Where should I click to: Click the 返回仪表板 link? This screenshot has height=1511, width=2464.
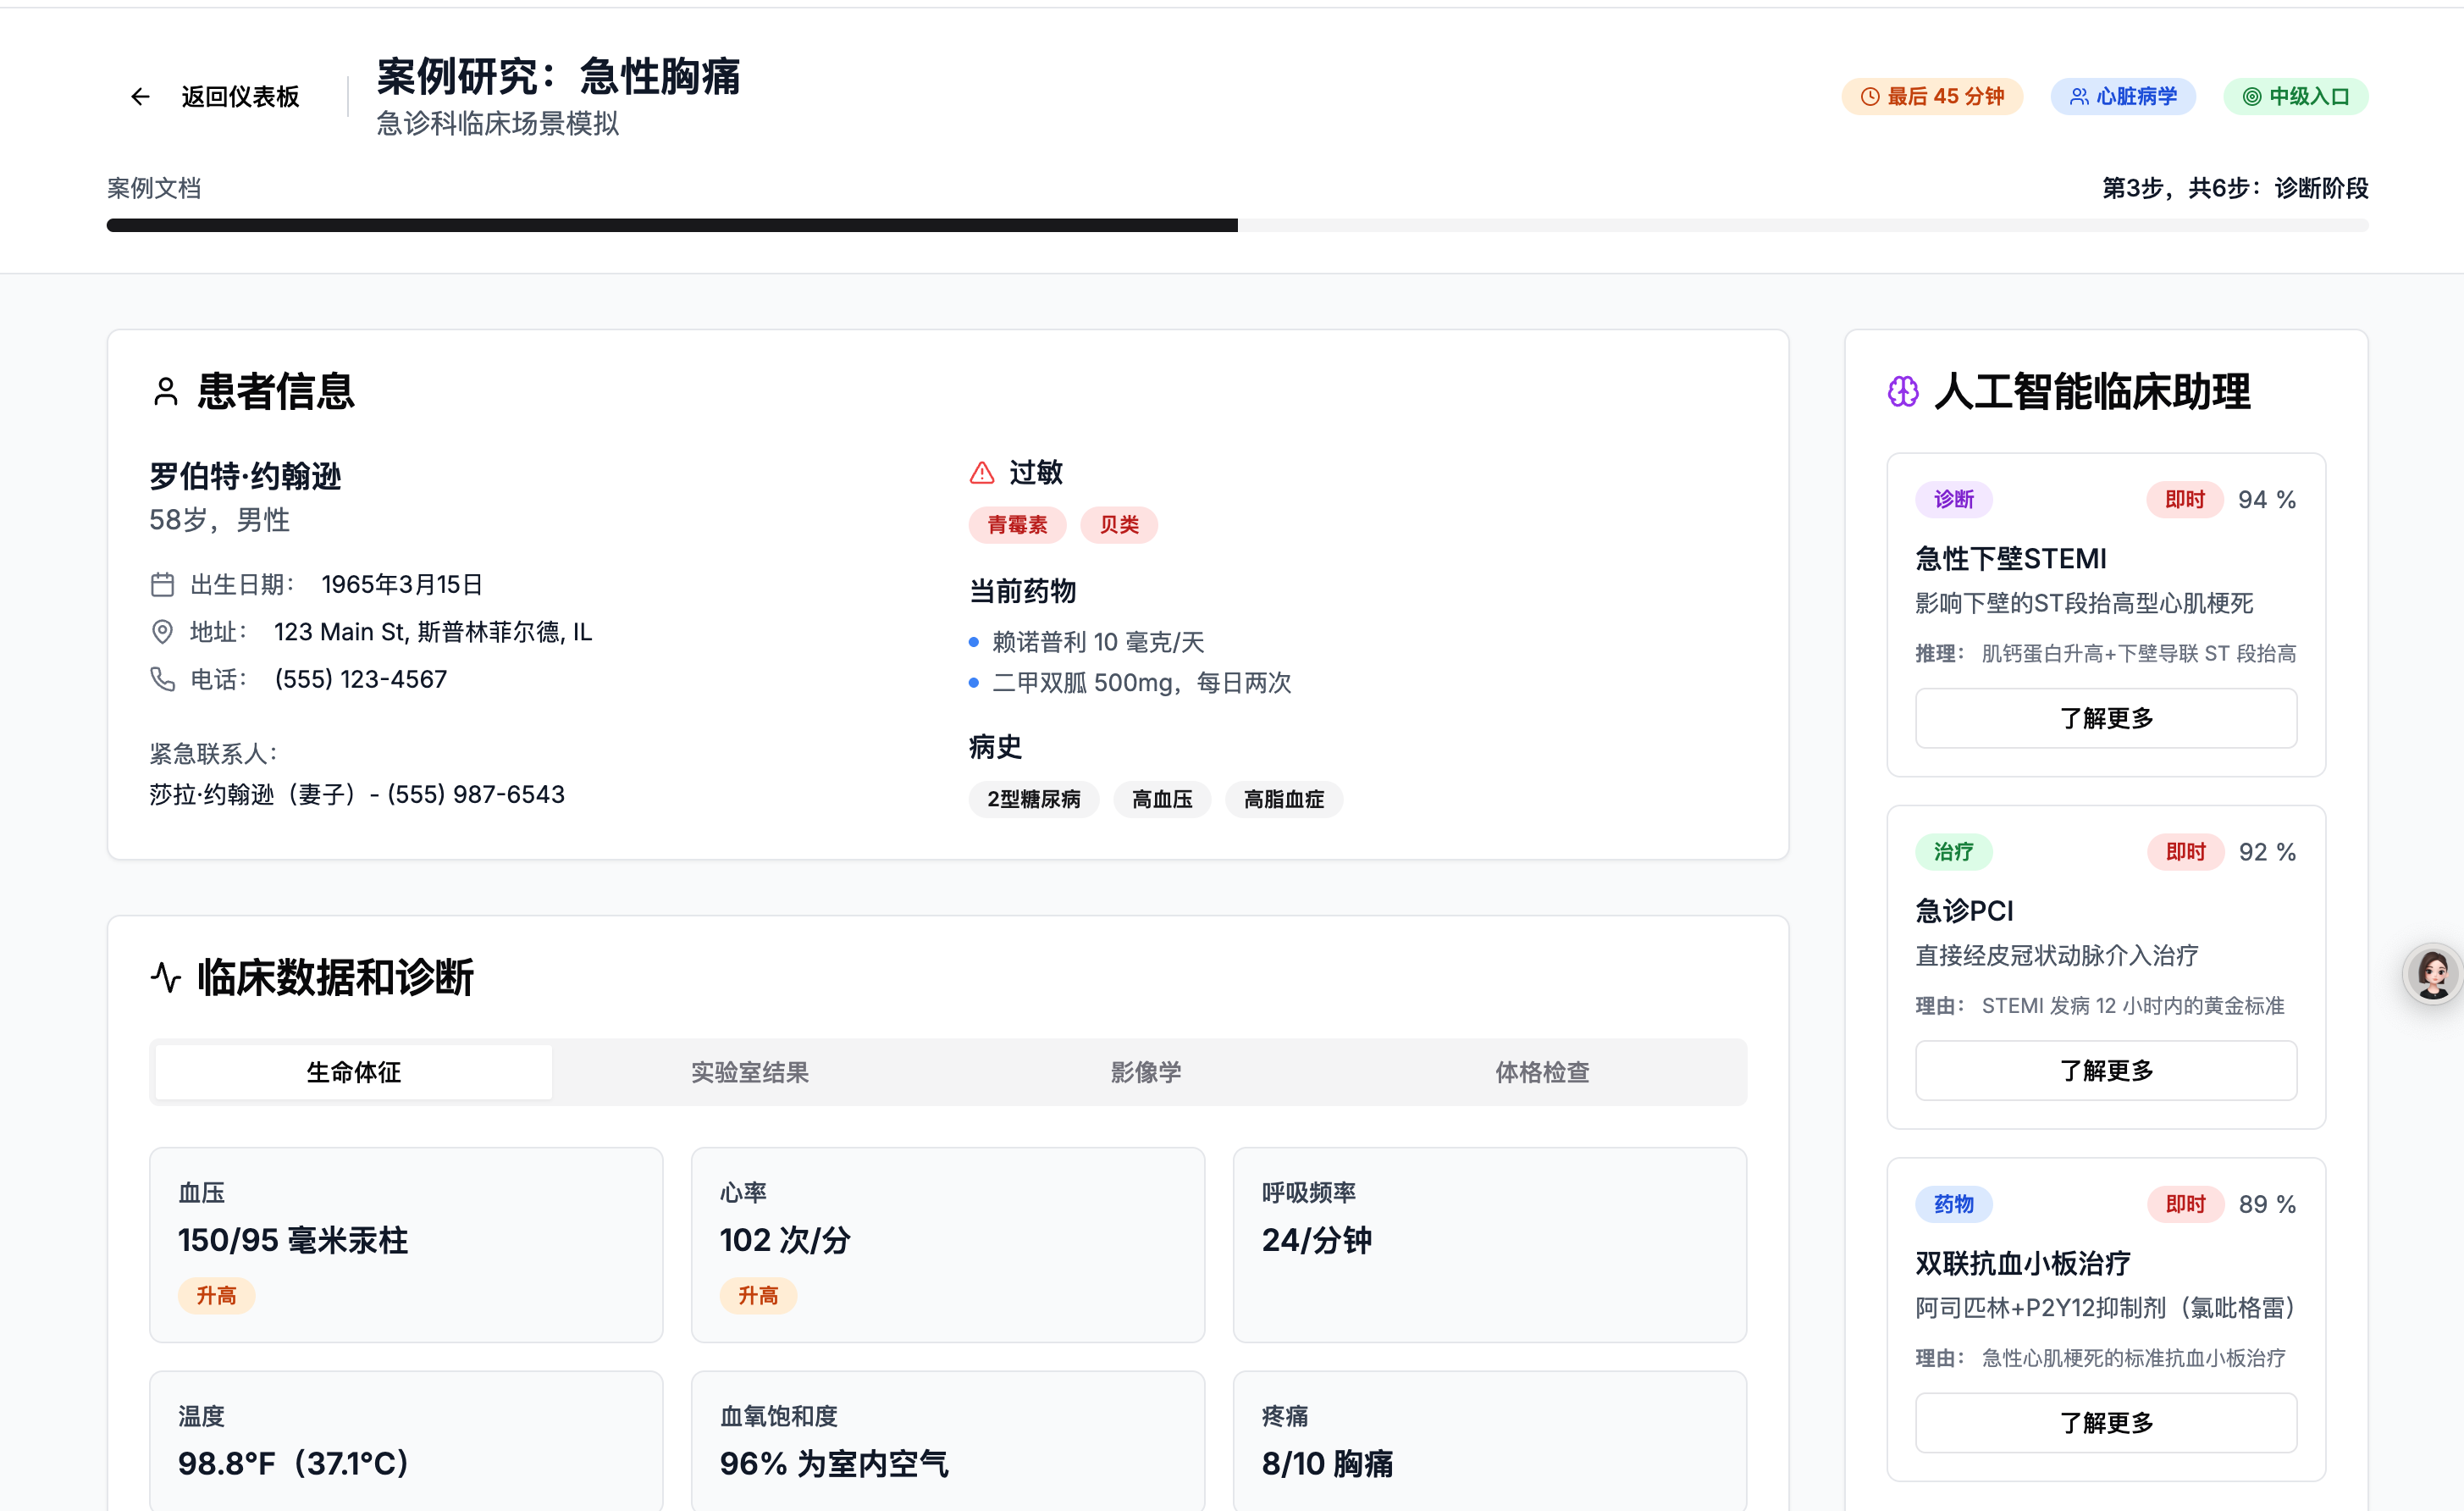click(240, 97)
